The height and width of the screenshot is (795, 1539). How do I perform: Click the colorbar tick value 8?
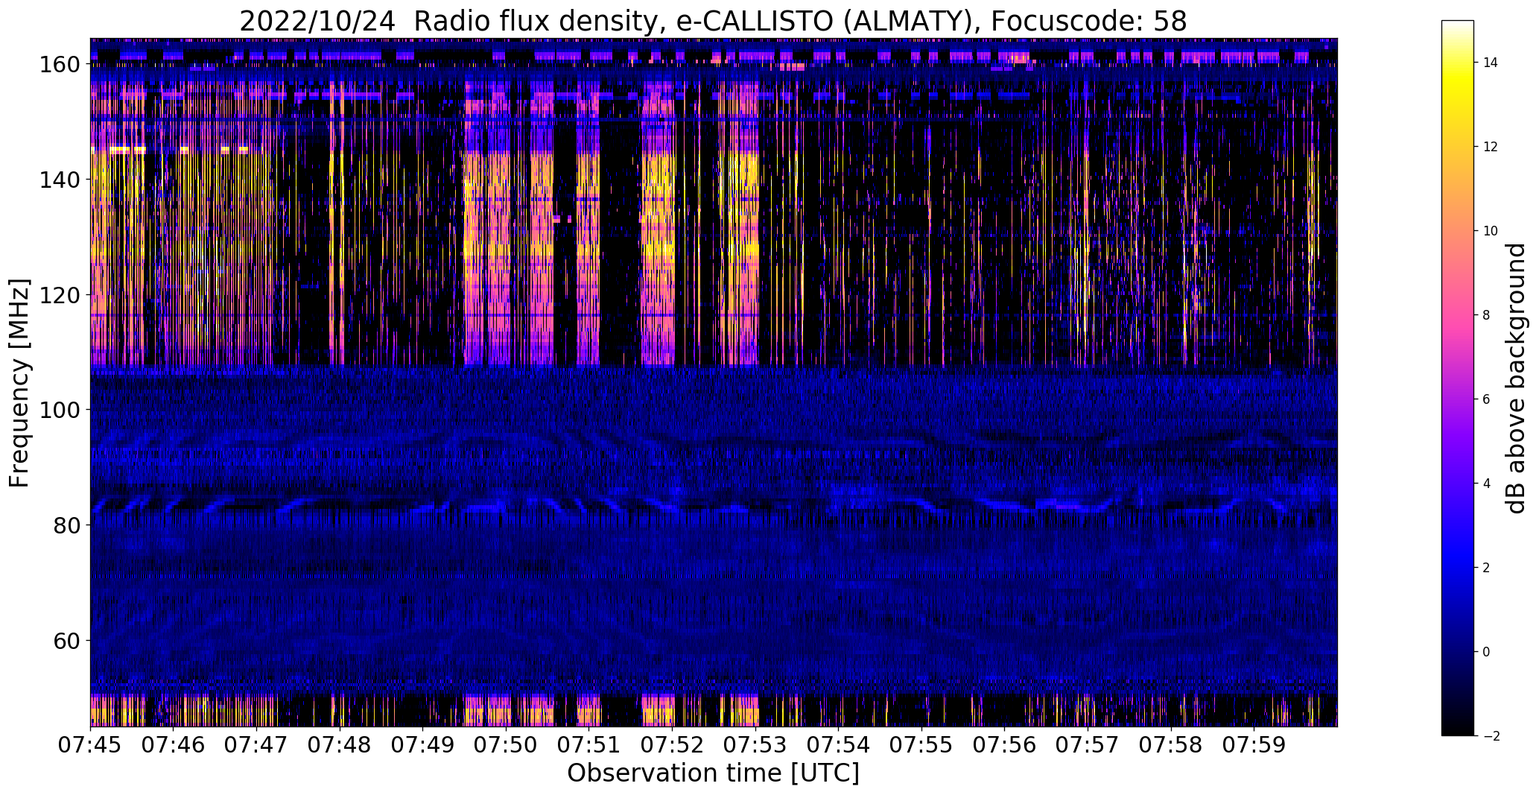(x=1487, y=315)
